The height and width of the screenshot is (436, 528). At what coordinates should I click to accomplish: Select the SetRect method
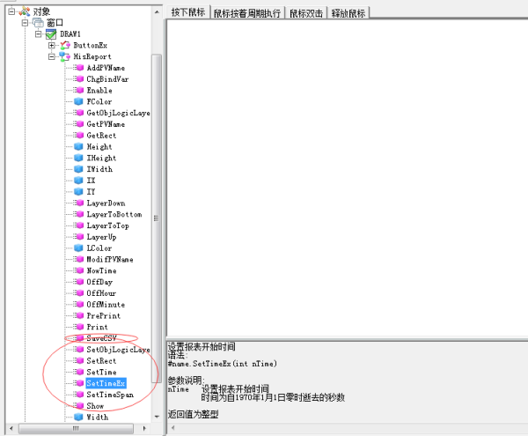point(101,360)
